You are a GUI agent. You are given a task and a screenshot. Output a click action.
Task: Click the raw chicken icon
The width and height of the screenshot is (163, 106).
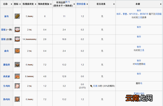point(17,86)
